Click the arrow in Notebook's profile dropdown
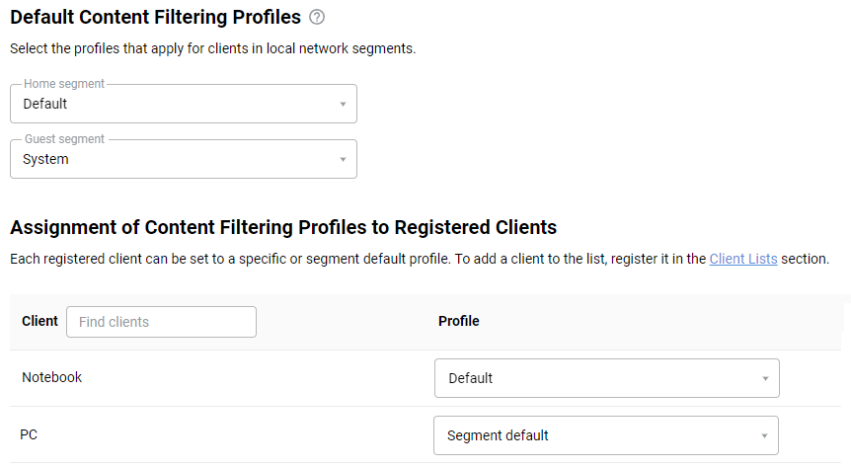The image size is (851, 468). [765, 378]
